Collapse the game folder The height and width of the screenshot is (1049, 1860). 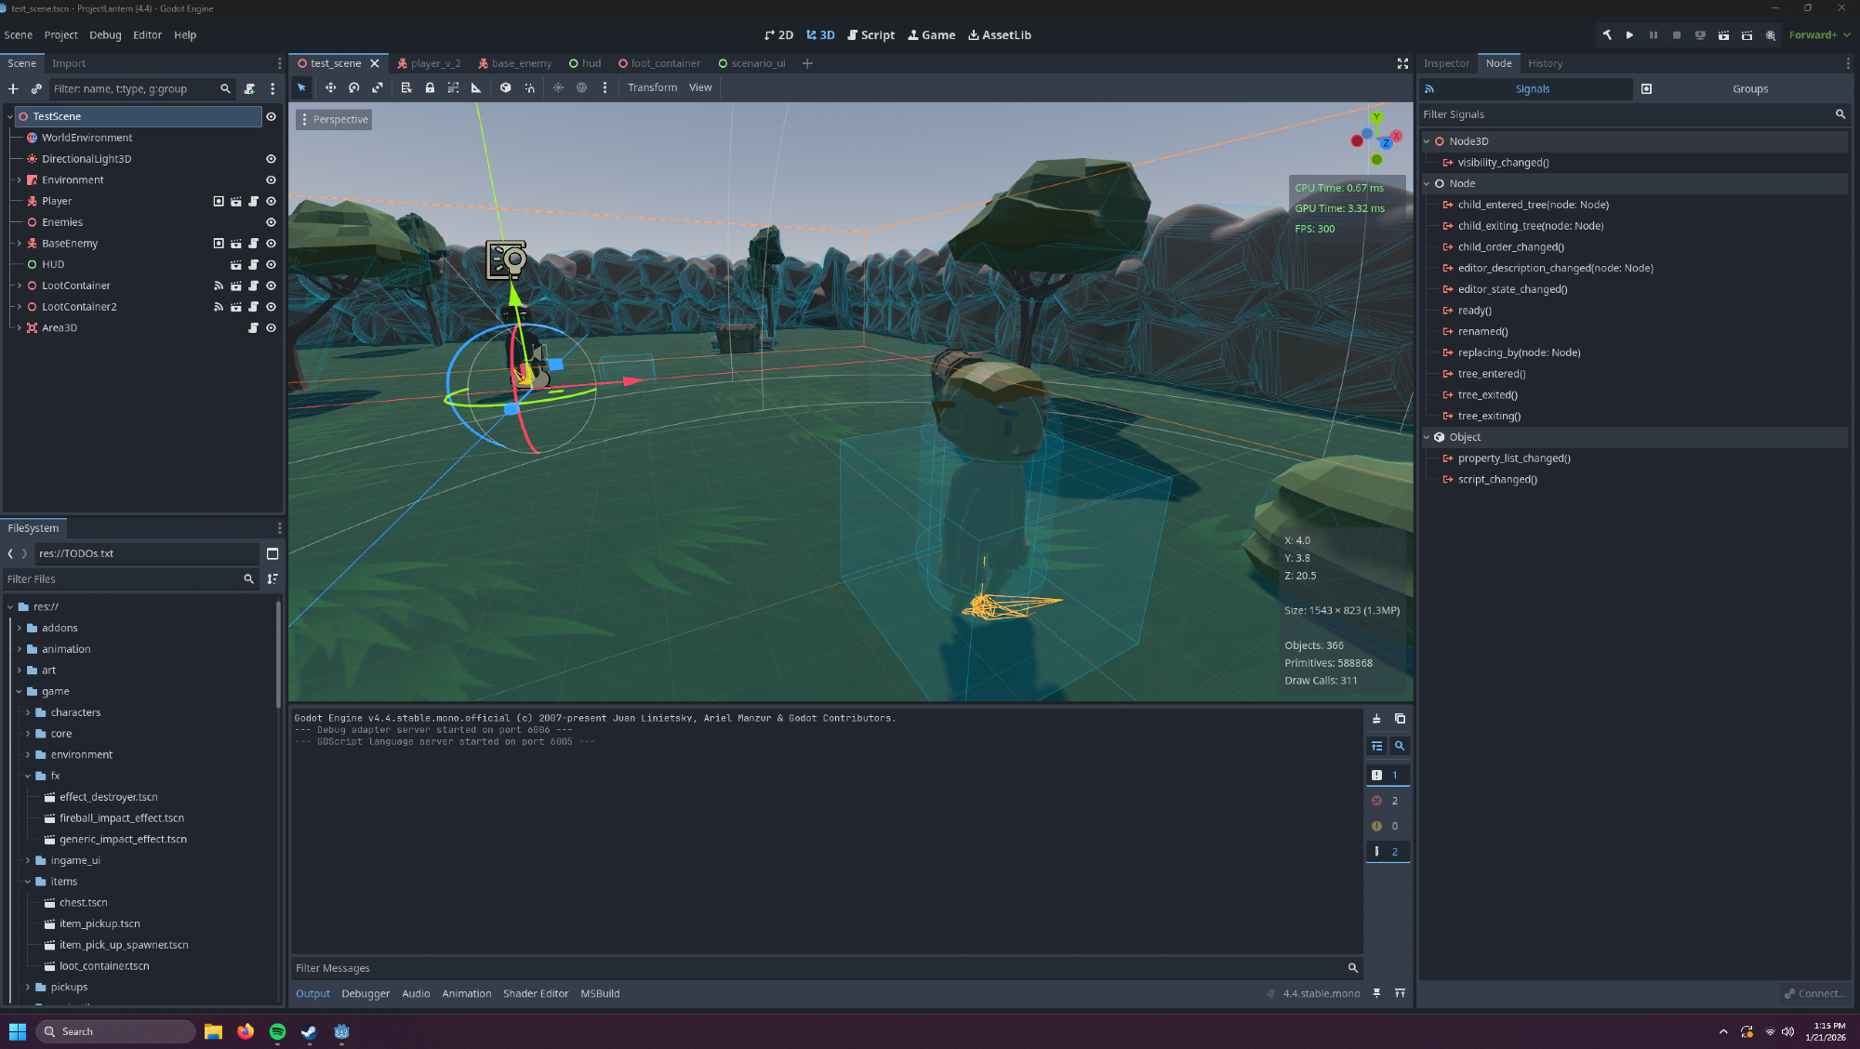19,692
